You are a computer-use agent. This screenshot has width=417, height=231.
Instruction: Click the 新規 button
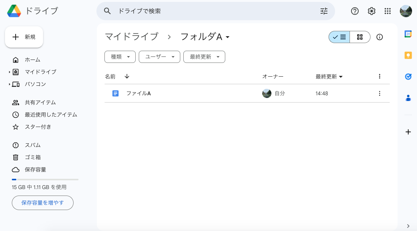(24, 37)
